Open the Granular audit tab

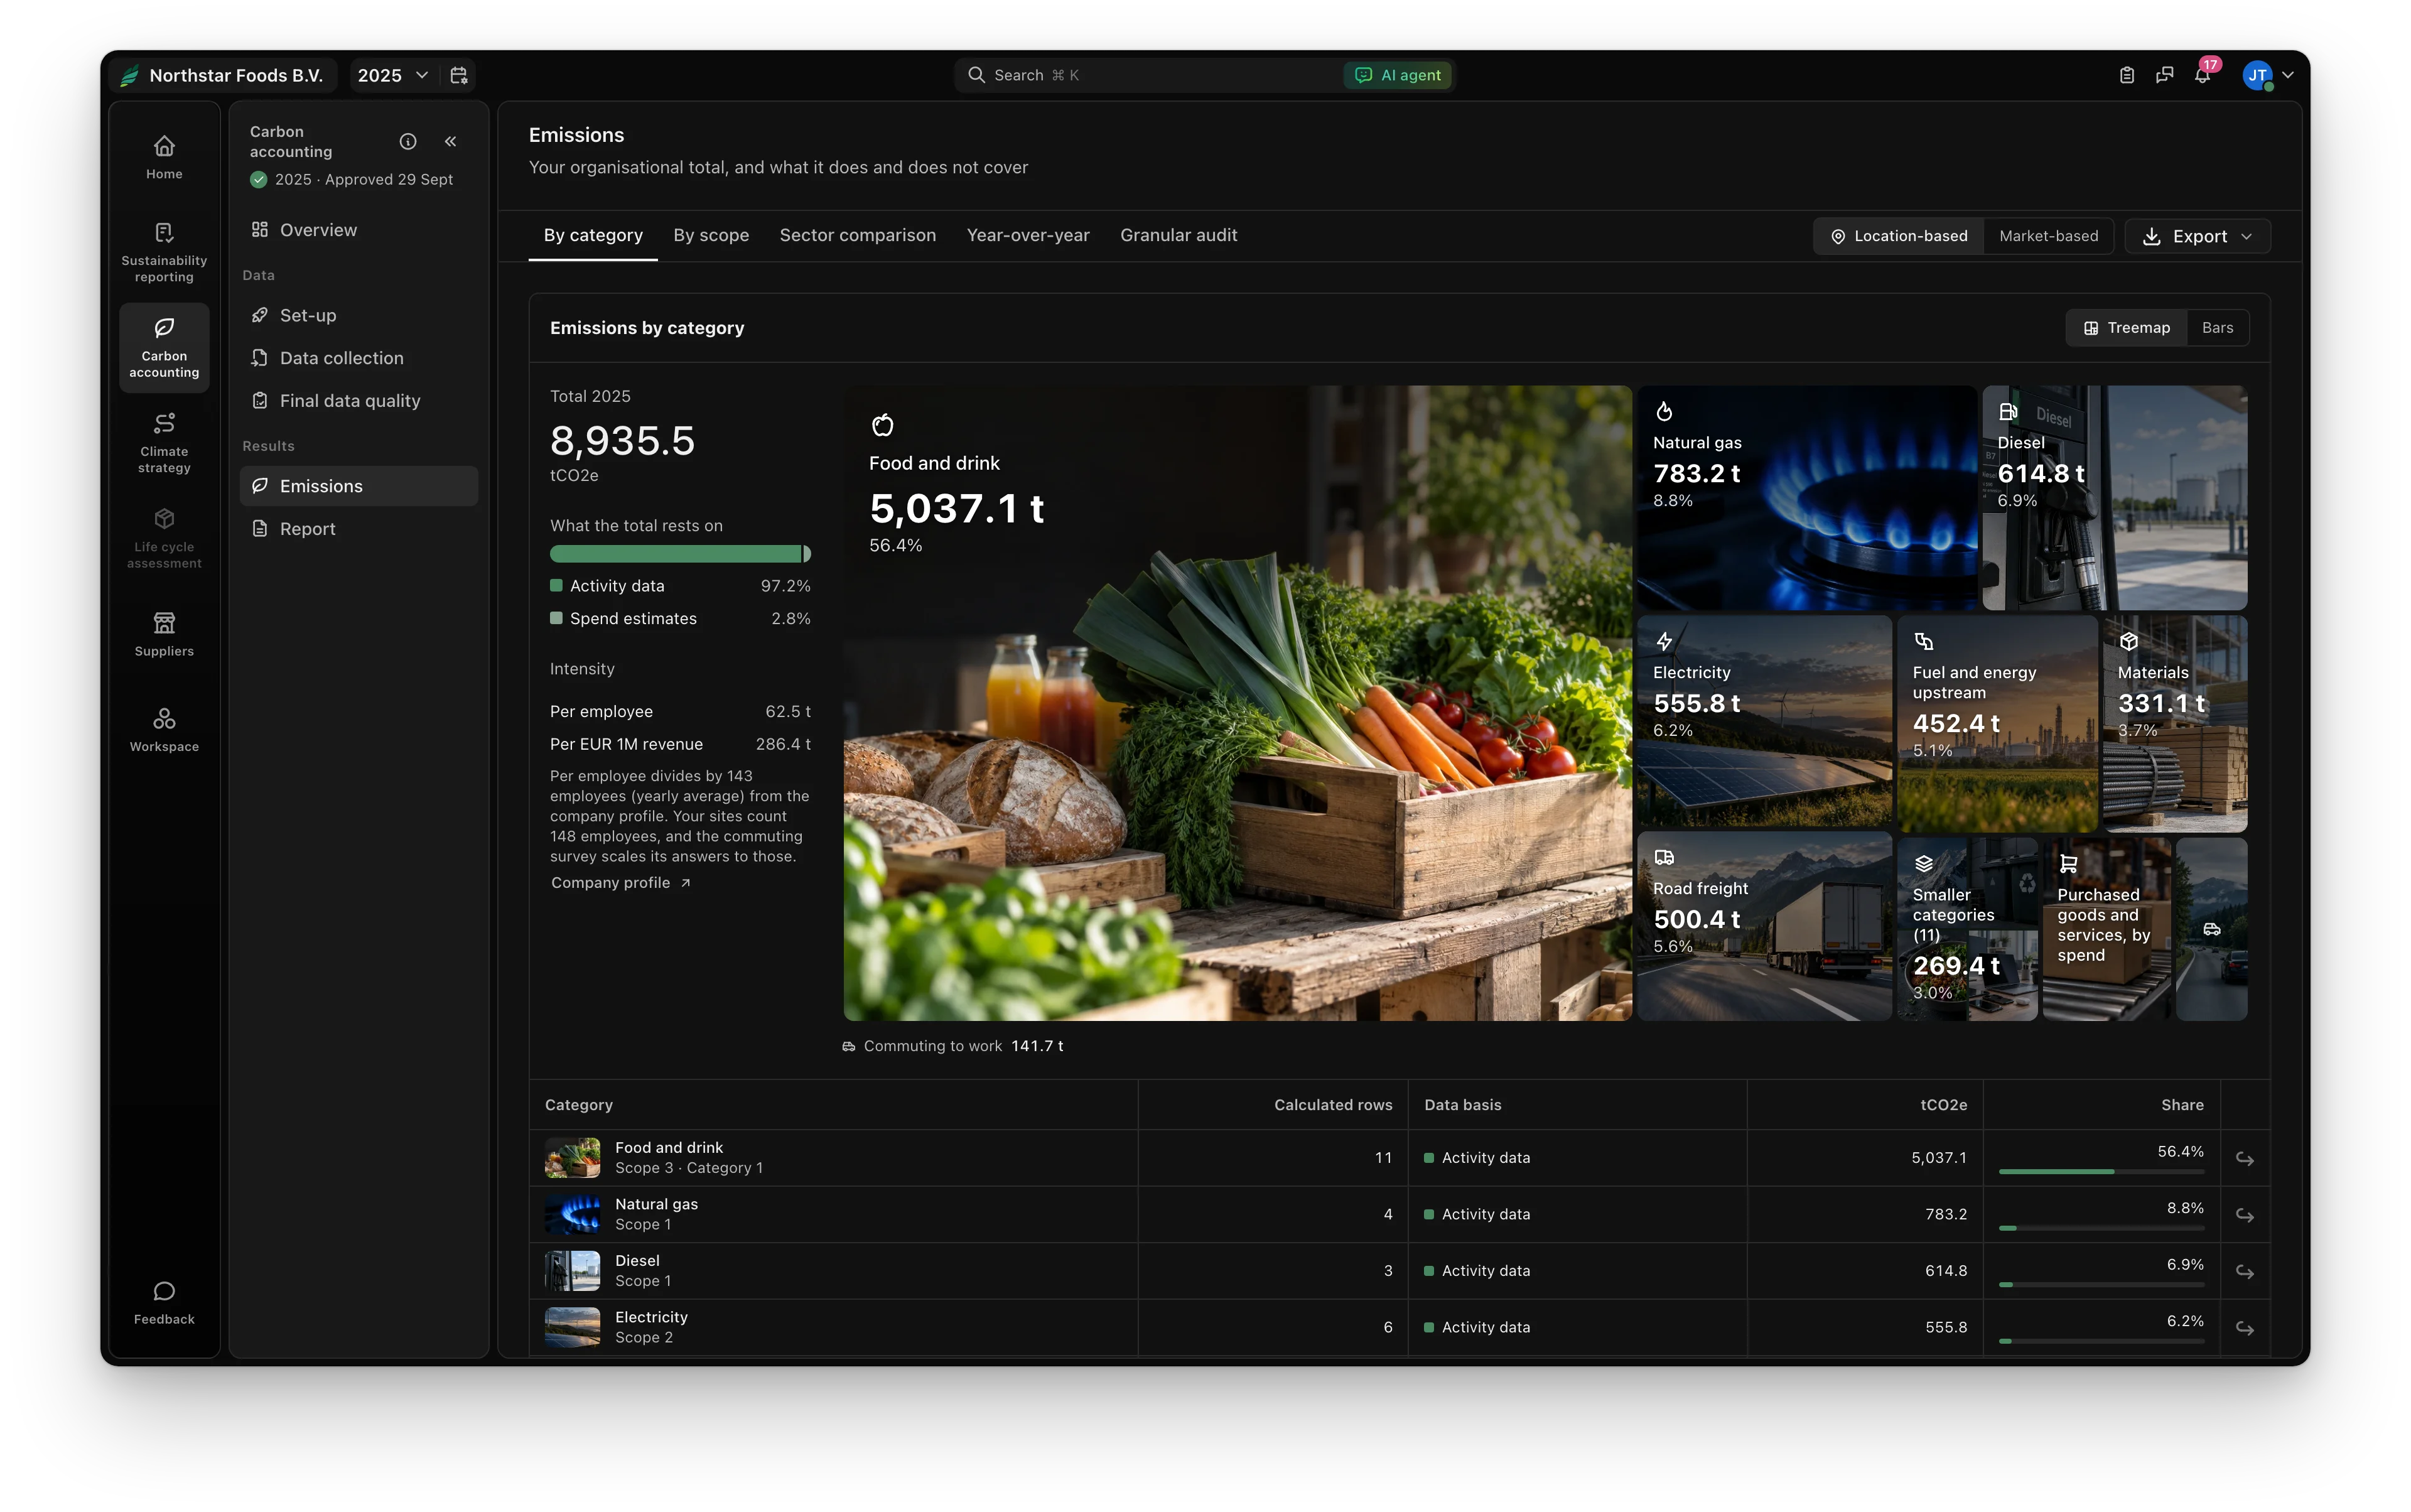pos(1178,235)
